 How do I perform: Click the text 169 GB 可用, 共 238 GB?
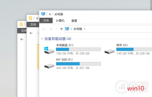(x=73, y=53)
